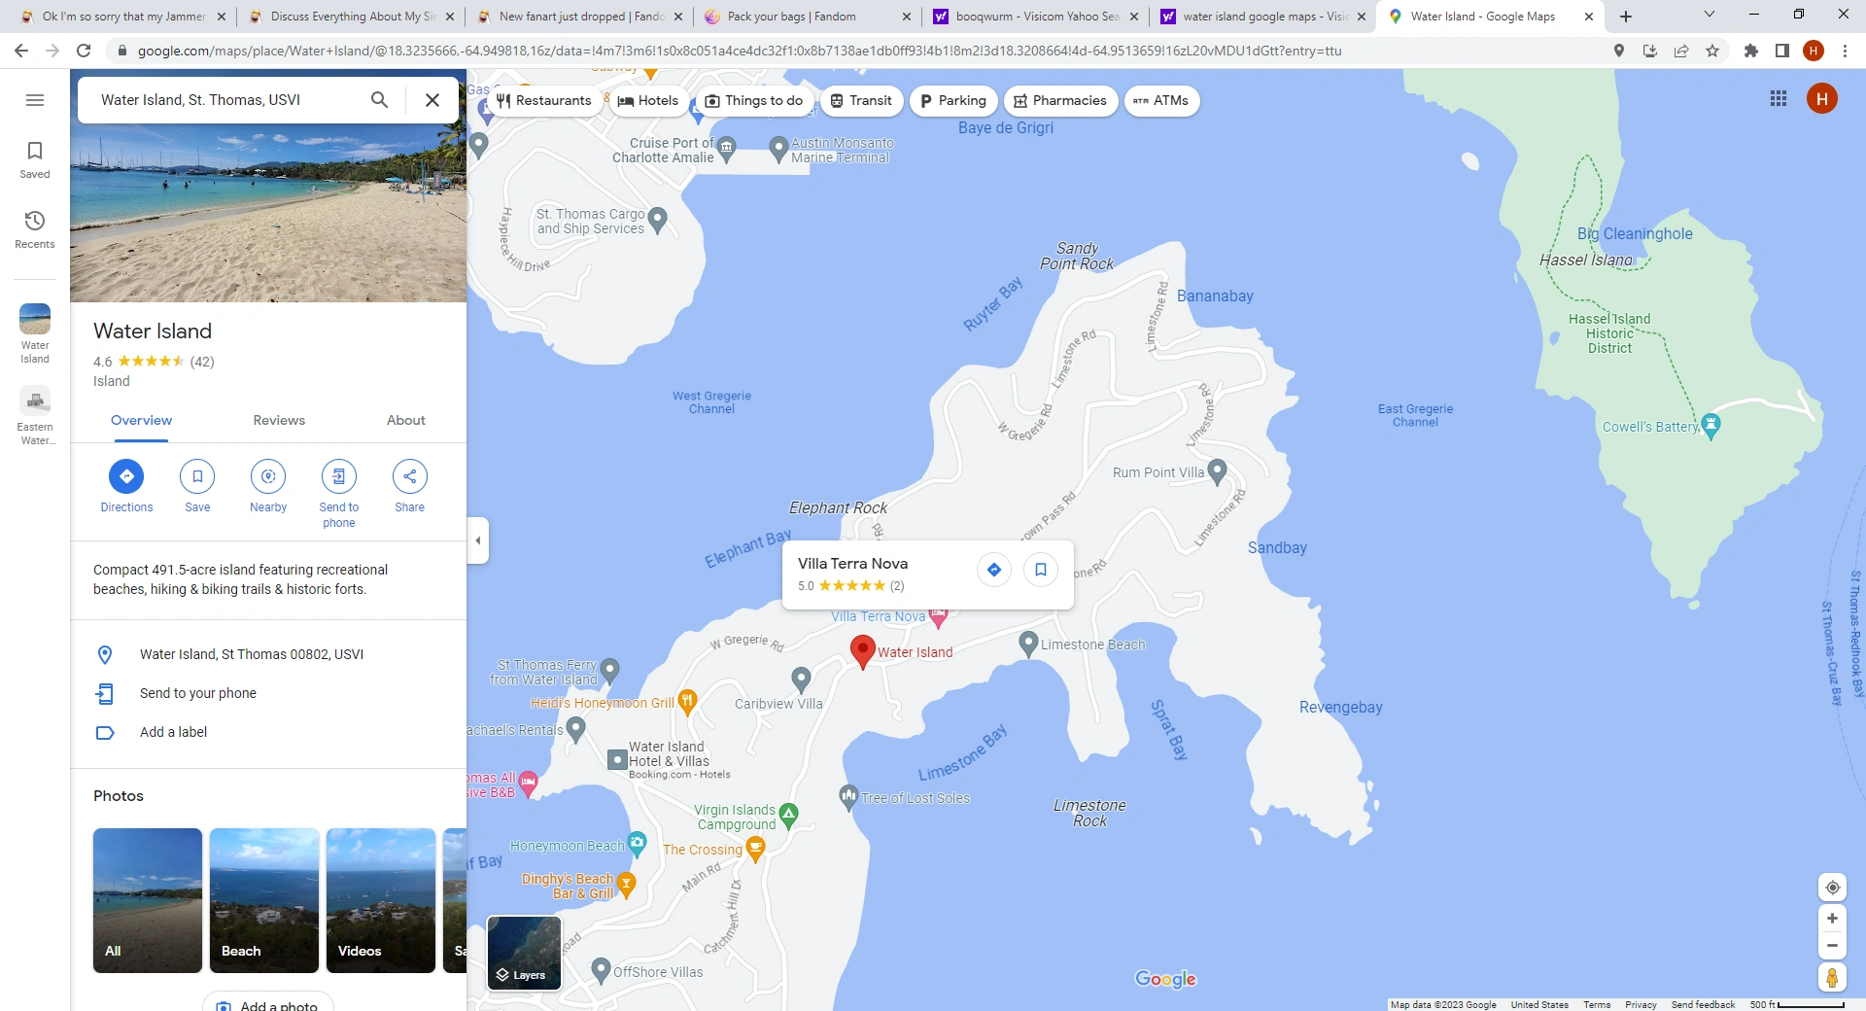
Task: Open the Google apps grid
Action: tap(1779, 98)
